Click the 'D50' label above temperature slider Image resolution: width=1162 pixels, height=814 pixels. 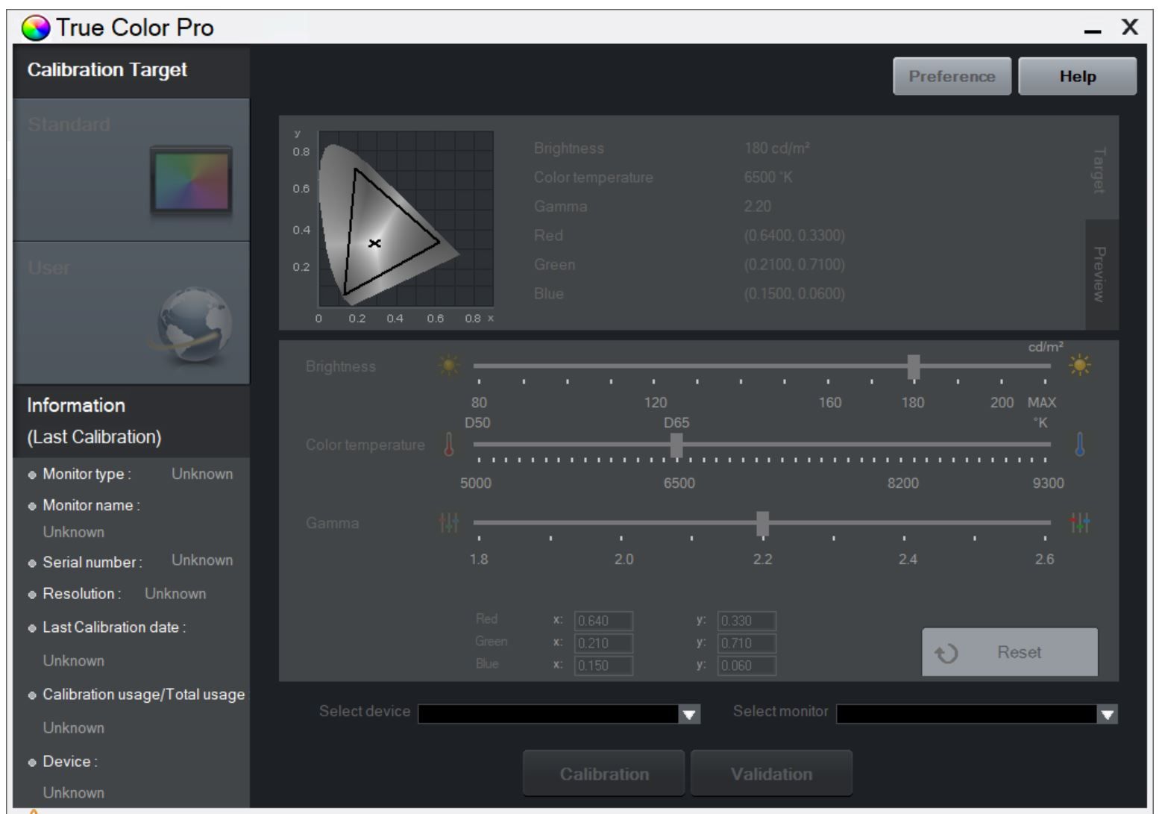[x=477, y=423]
